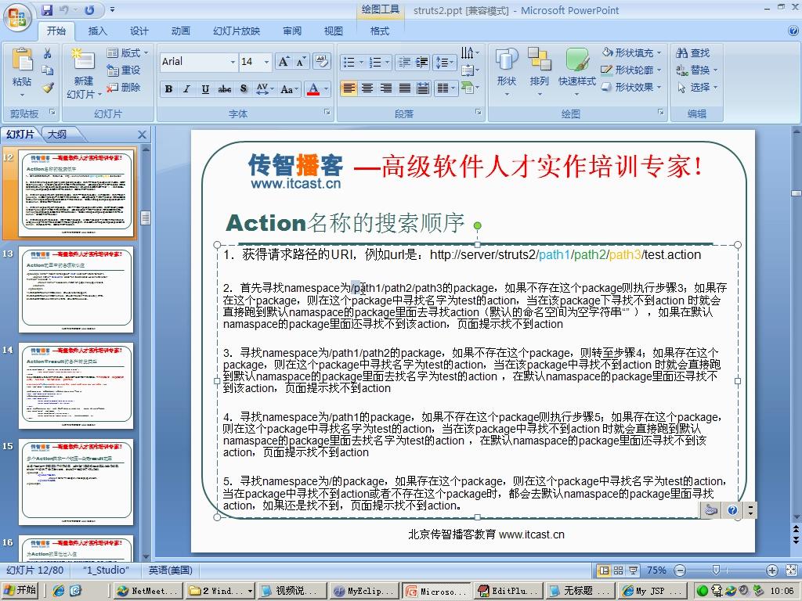
Task: Increase font size with the larger A icon
Action: click(x=284, y=62)
